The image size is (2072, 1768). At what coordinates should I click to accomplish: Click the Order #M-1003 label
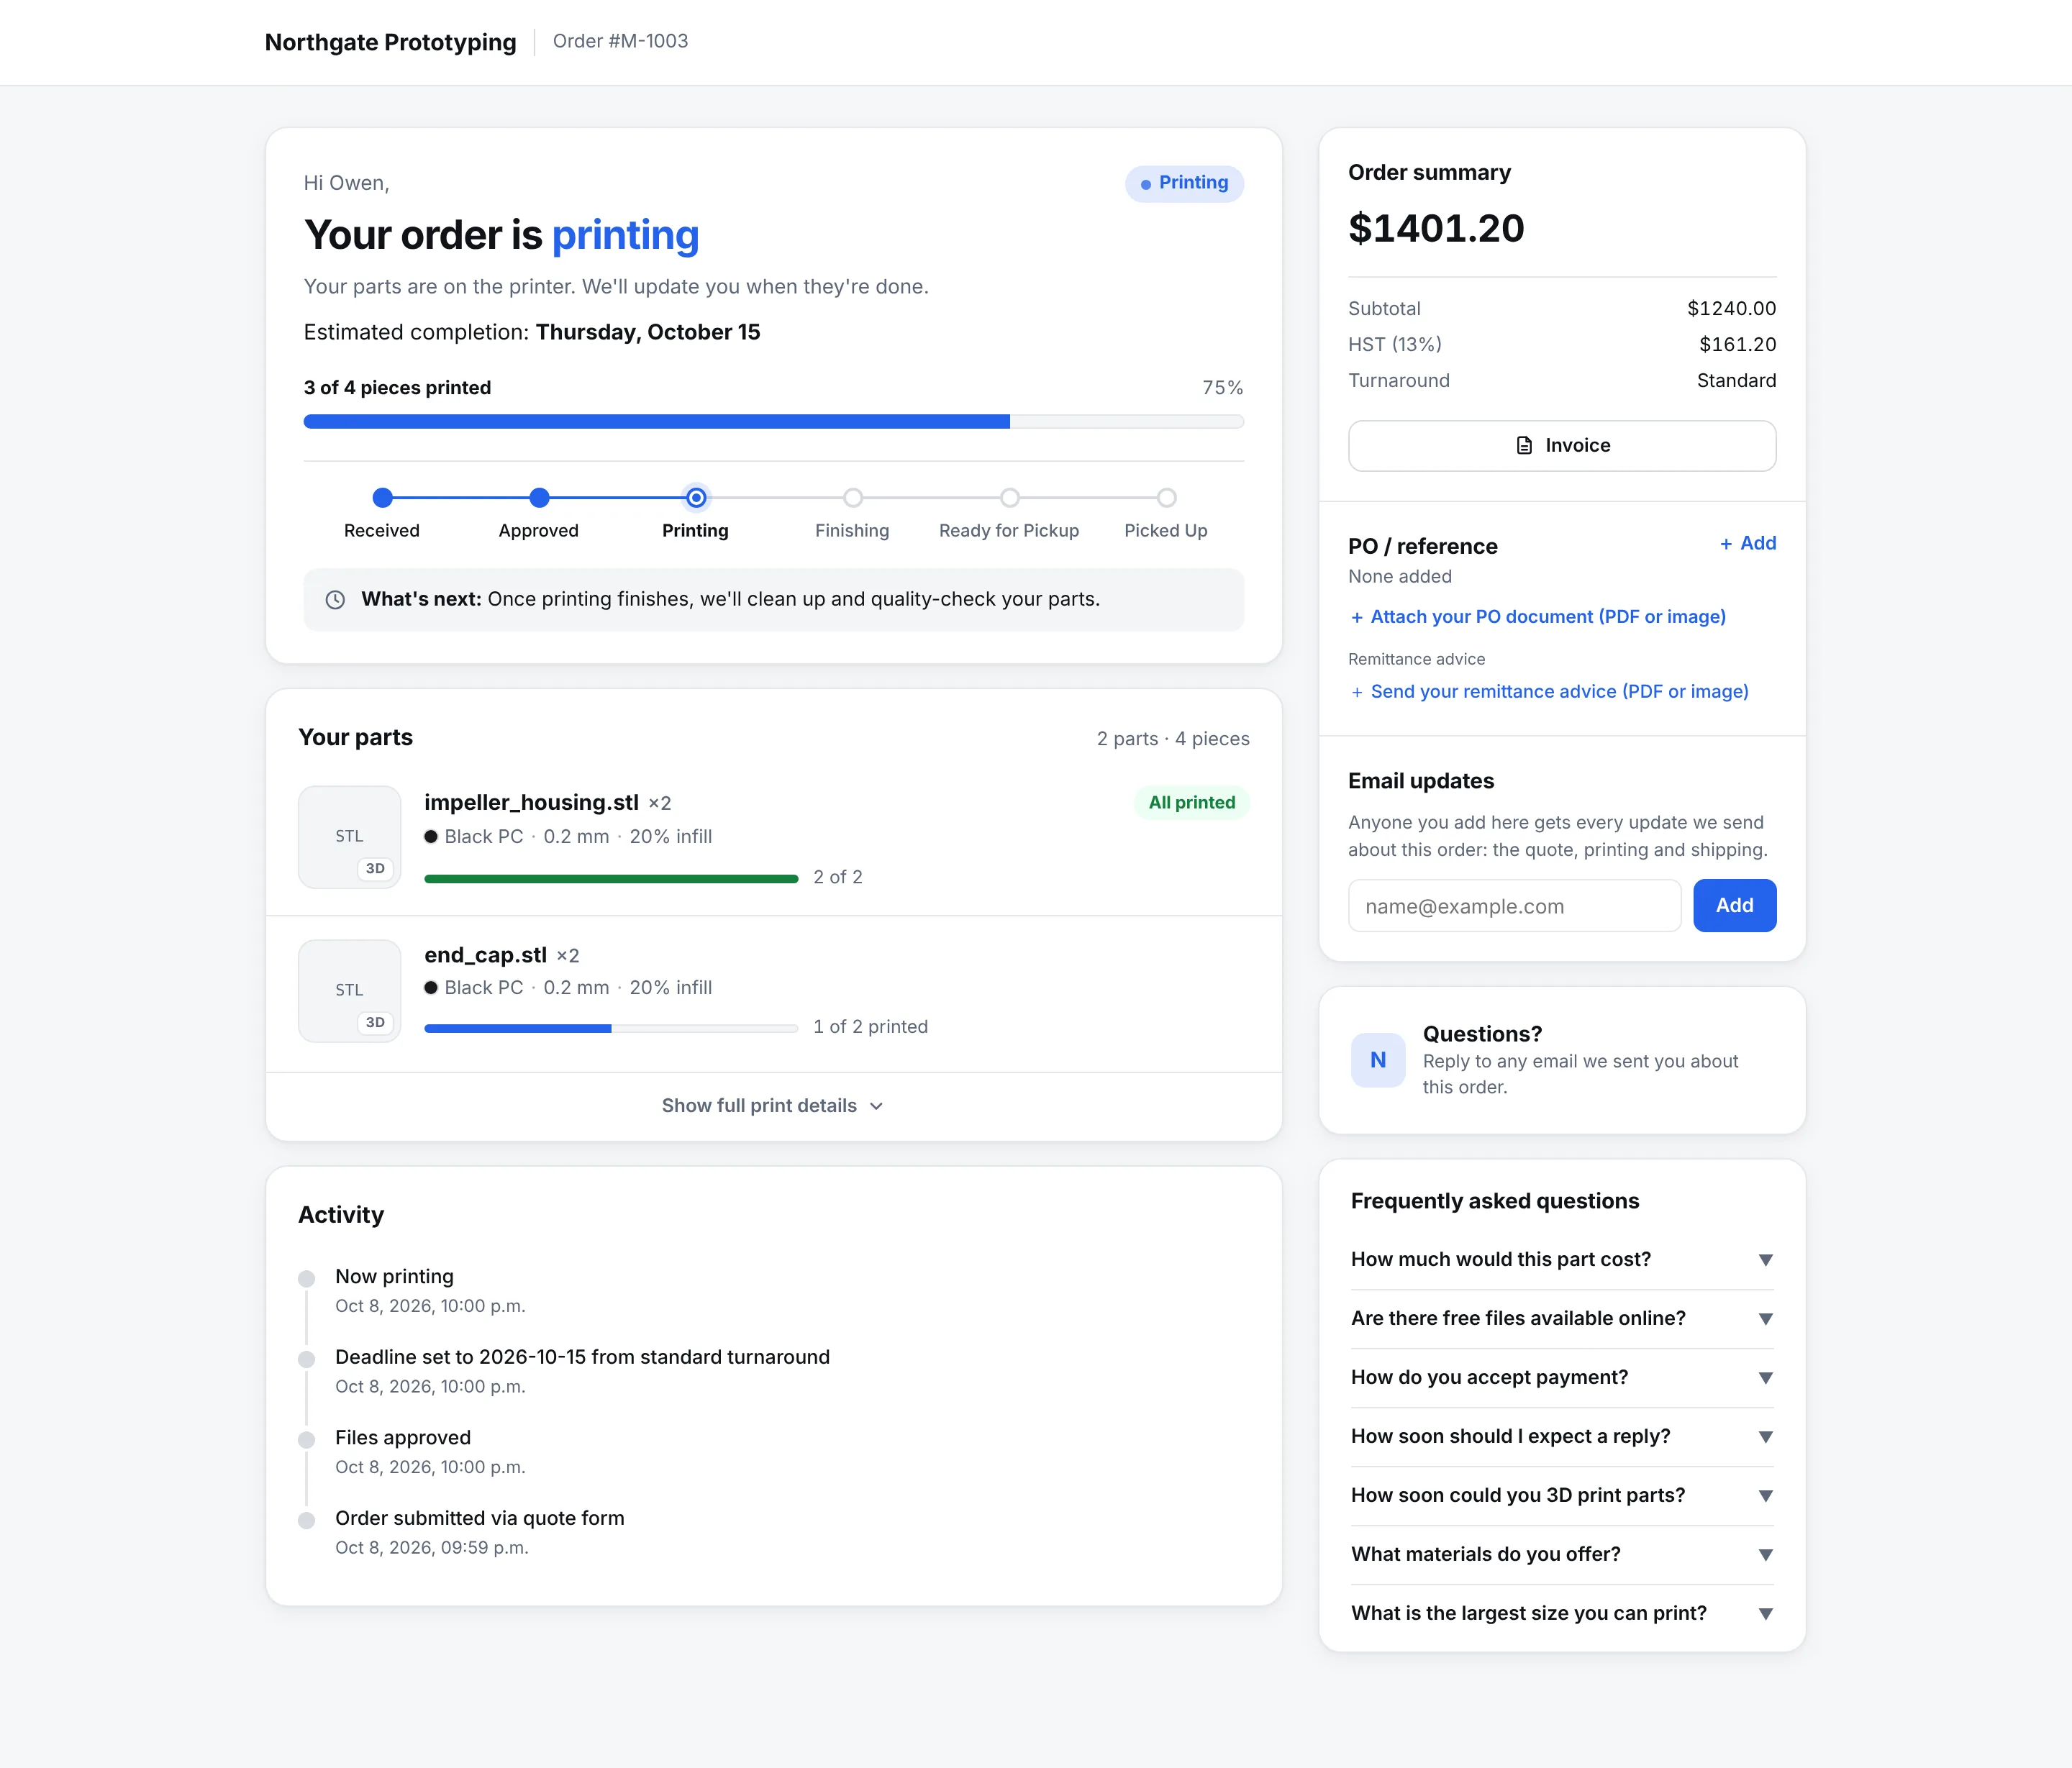click(x=620, y=41)
